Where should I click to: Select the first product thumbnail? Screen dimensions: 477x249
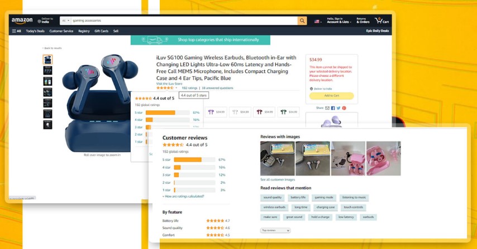[47, 60]
